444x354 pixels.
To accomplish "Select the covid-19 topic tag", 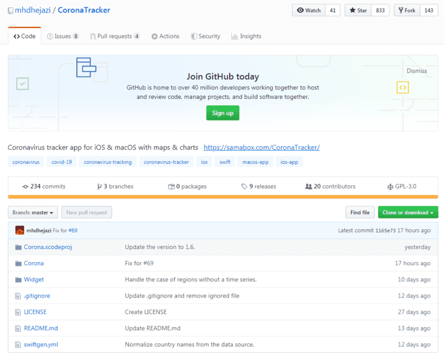I will (61, 162).
